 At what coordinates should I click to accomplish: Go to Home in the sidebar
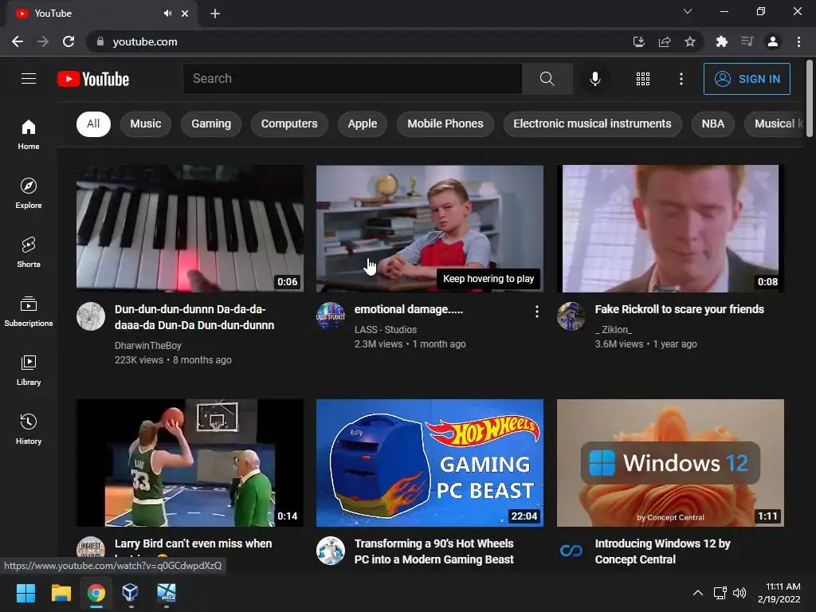coord(29,134)
